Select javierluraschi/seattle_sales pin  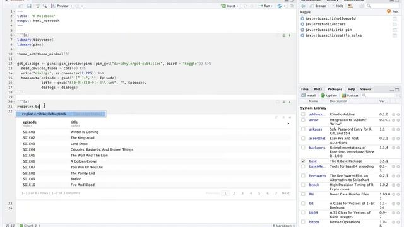click(333, 35)
